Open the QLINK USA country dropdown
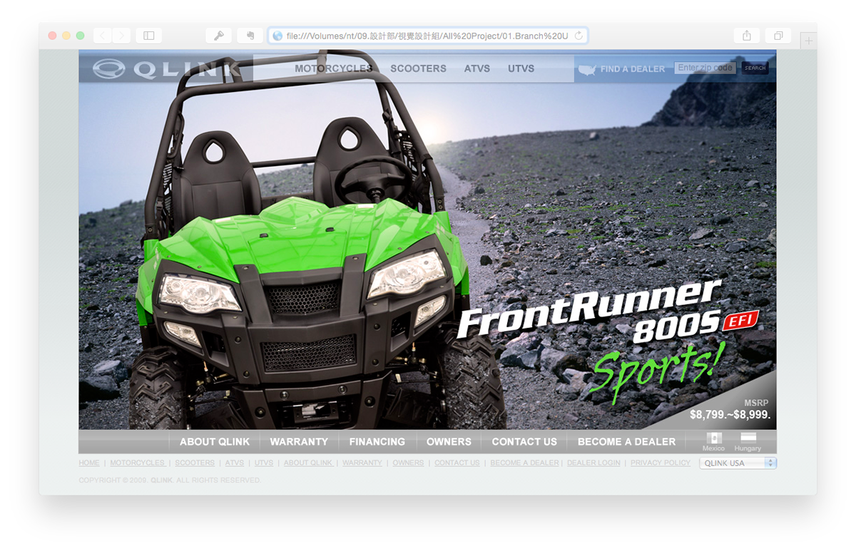 point(738,463)
